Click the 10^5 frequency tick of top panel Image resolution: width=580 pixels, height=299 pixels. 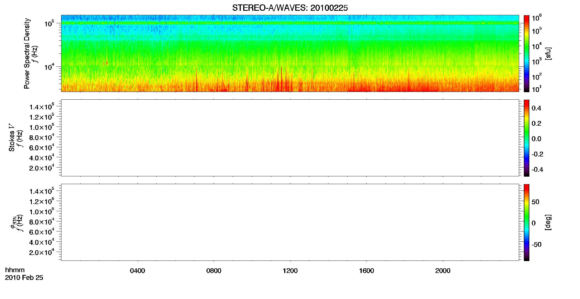(x=49, y=23)
